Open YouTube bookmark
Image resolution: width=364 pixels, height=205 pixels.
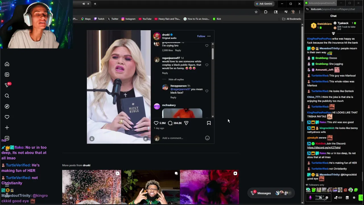click(x=145, y=19)
